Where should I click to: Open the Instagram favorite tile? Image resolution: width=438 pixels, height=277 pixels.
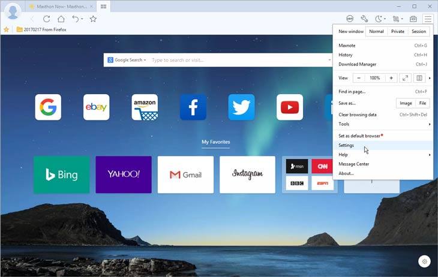(x=247, y=174)
